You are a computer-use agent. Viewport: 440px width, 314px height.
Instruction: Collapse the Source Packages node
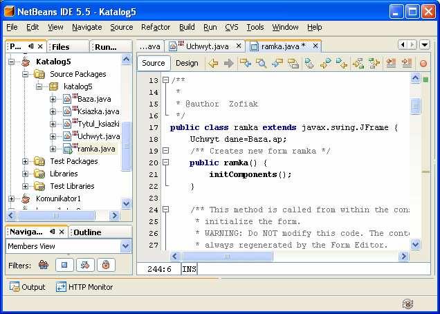26,75
